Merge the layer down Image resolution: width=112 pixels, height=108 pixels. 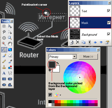[89, 42]
